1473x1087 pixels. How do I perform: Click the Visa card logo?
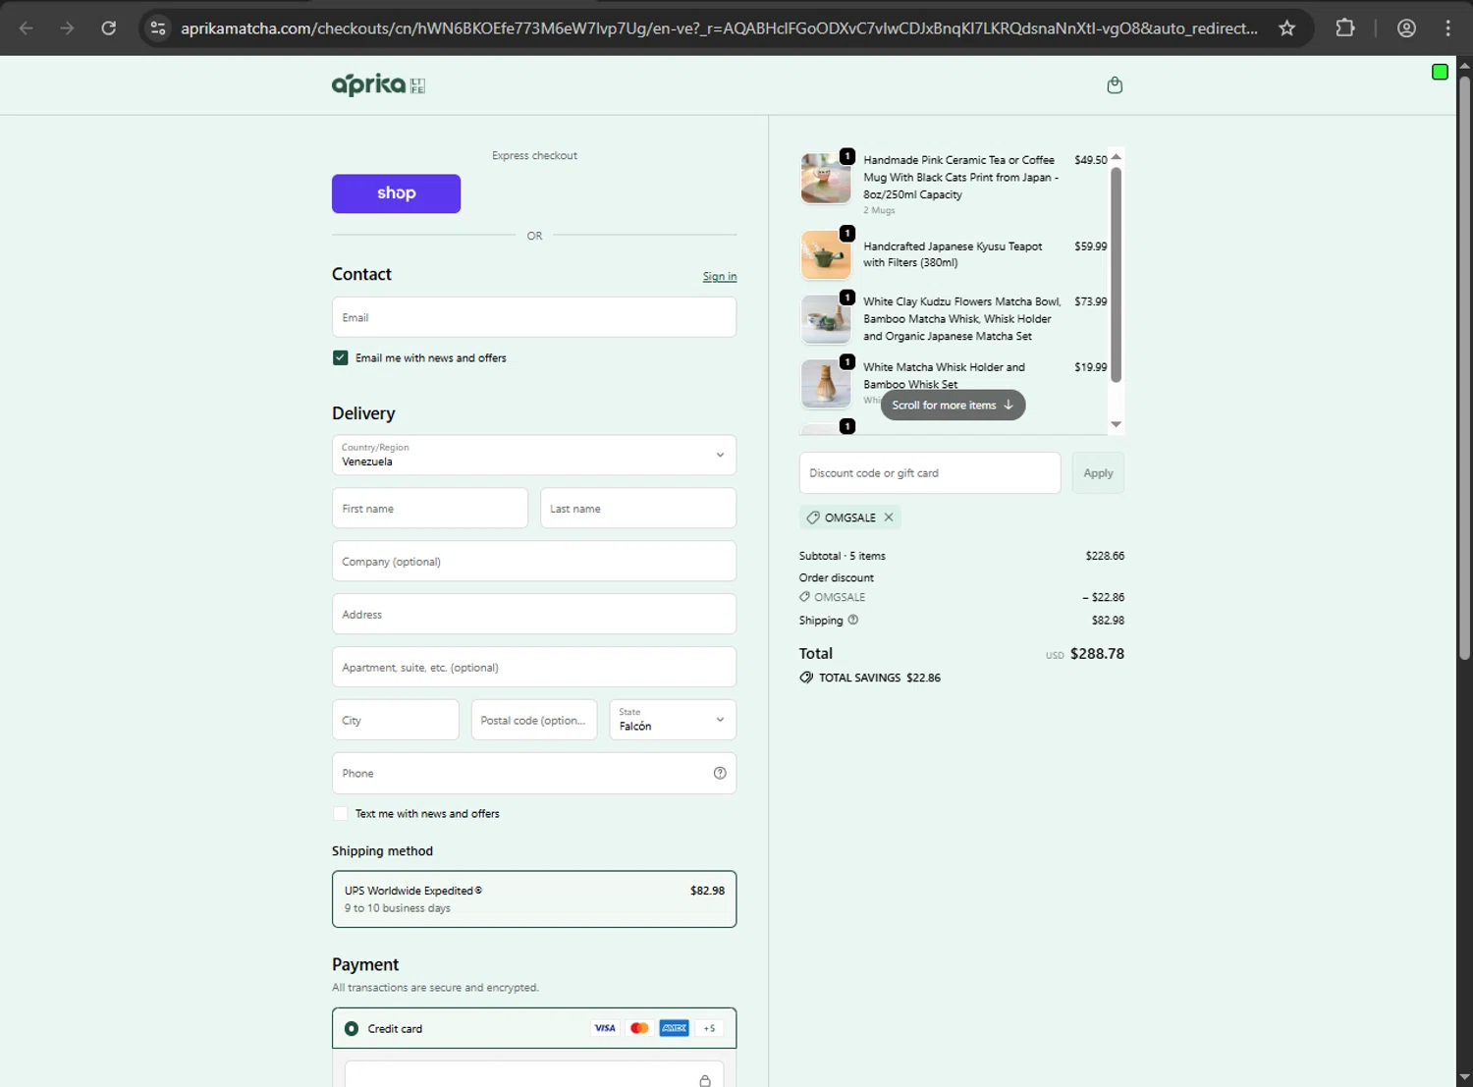[x=605, y=1028]
